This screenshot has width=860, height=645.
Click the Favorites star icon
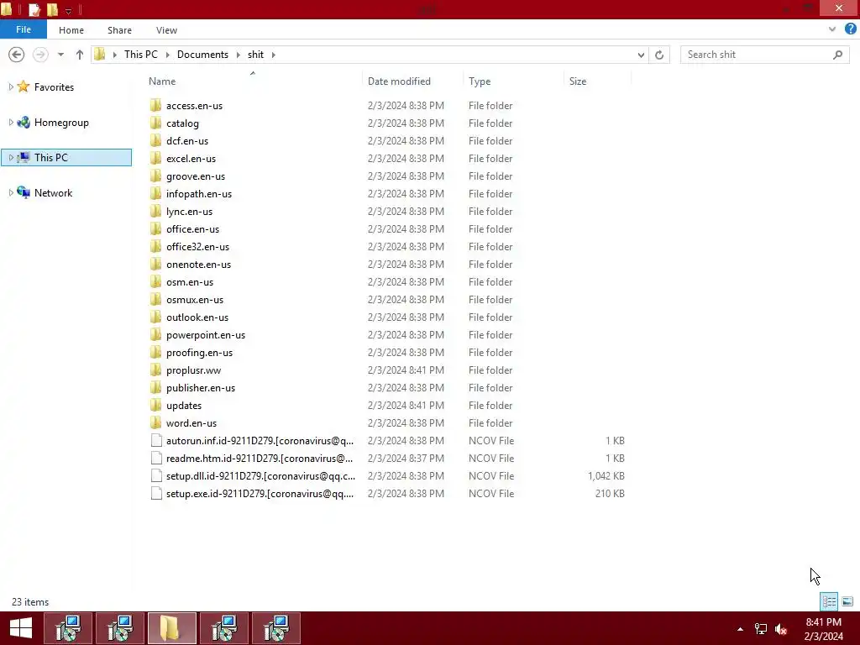coord(23,87)
